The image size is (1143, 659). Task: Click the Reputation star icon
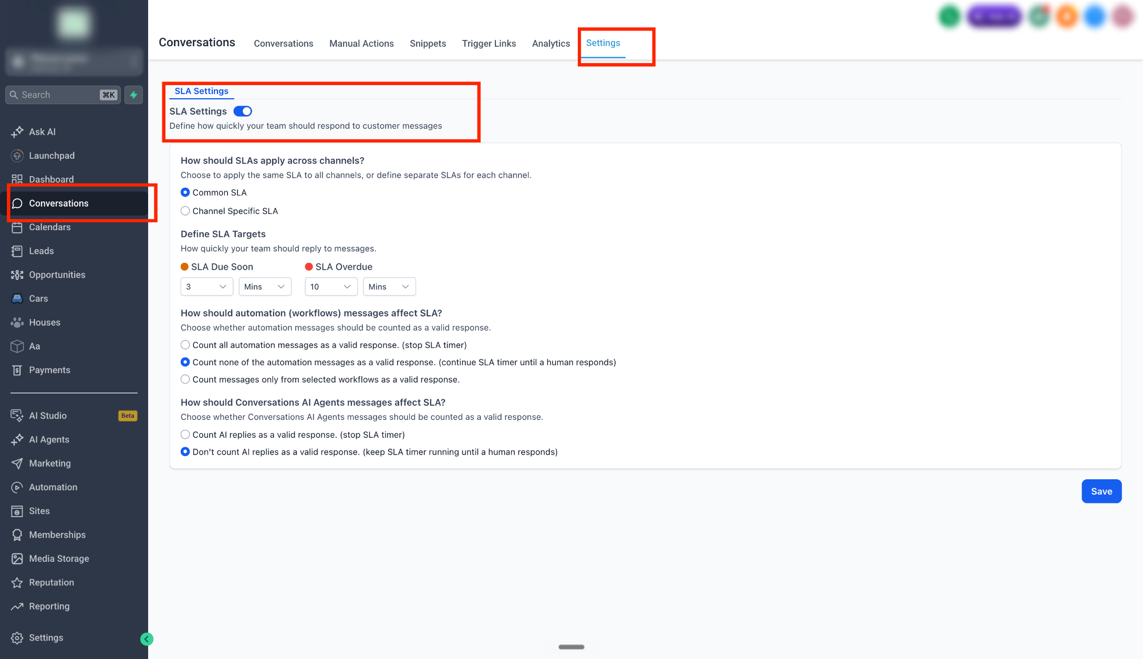[x=17, y=582]
